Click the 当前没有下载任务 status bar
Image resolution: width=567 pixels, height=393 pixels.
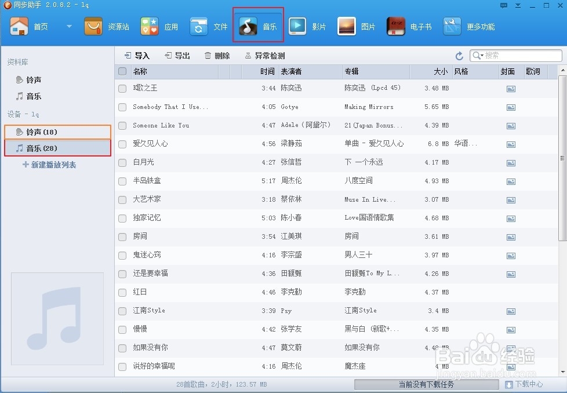tap(426, 384)
